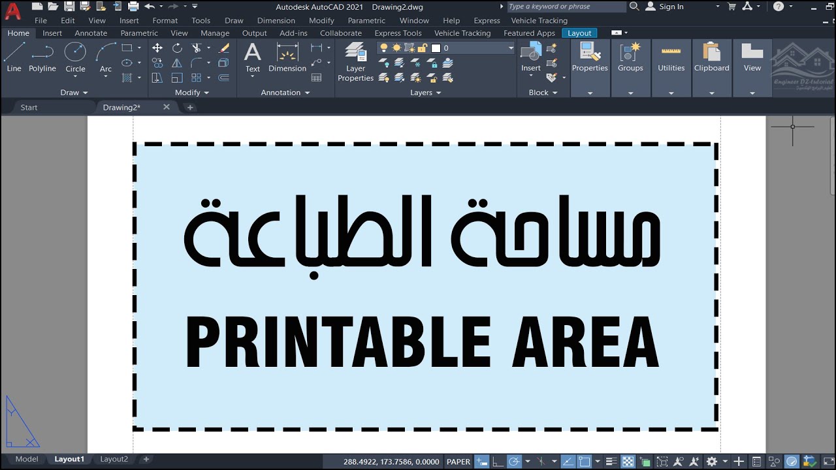Switch to the Layout ribbon tab
The width and height of the screenshot is (836, 470).
click(x=579, y=33)
